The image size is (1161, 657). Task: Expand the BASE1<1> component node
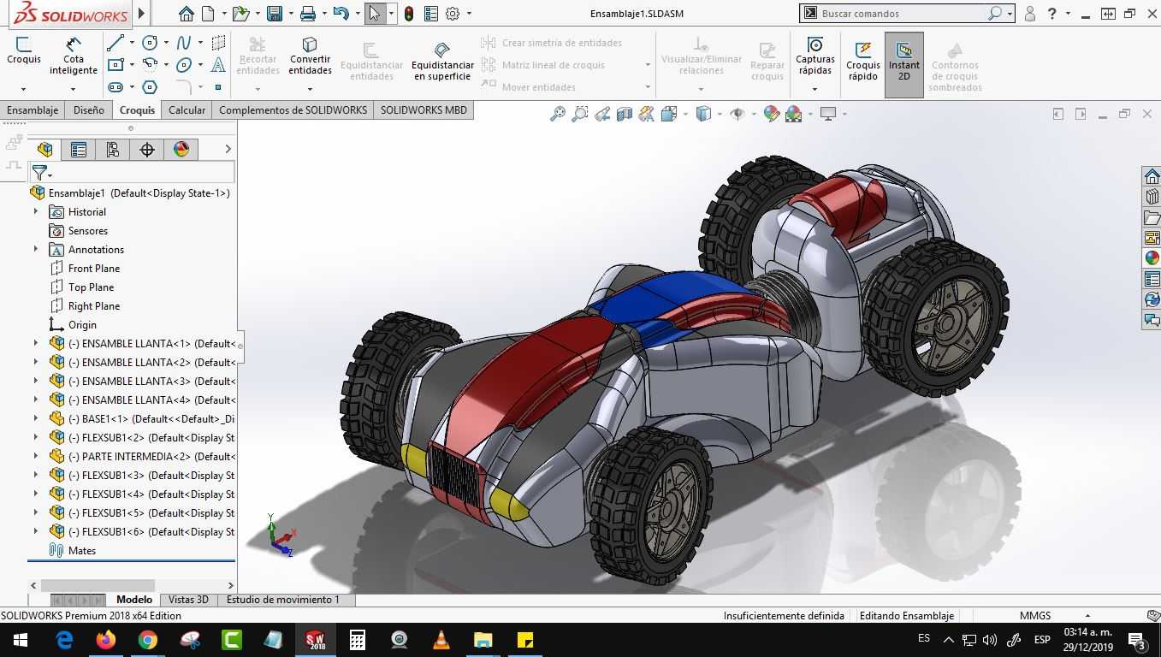click(x=36, y=418)
